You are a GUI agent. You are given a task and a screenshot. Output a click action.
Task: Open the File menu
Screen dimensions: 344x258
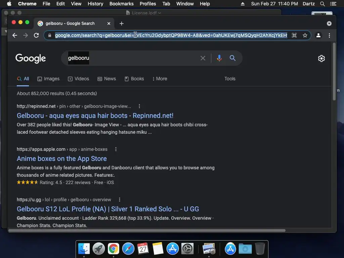[x=46, y=4]
